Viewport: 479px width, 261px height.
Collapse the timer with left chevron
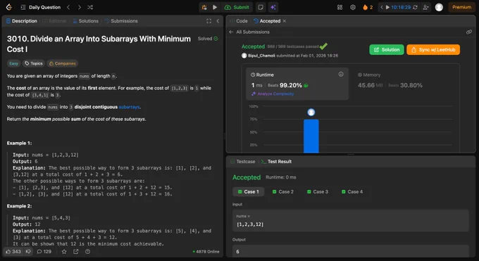click(x=382, y=7)
